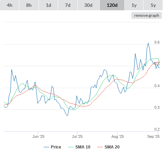Viewport: 163px width, 156px height.
Task: Click the active 120d tab
Action: click(x=112, y=5)
